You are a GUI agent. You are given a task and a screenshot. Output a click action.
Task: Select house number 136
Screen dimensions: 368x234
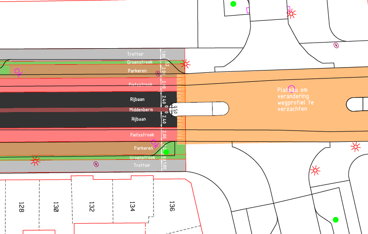point(172,206)
